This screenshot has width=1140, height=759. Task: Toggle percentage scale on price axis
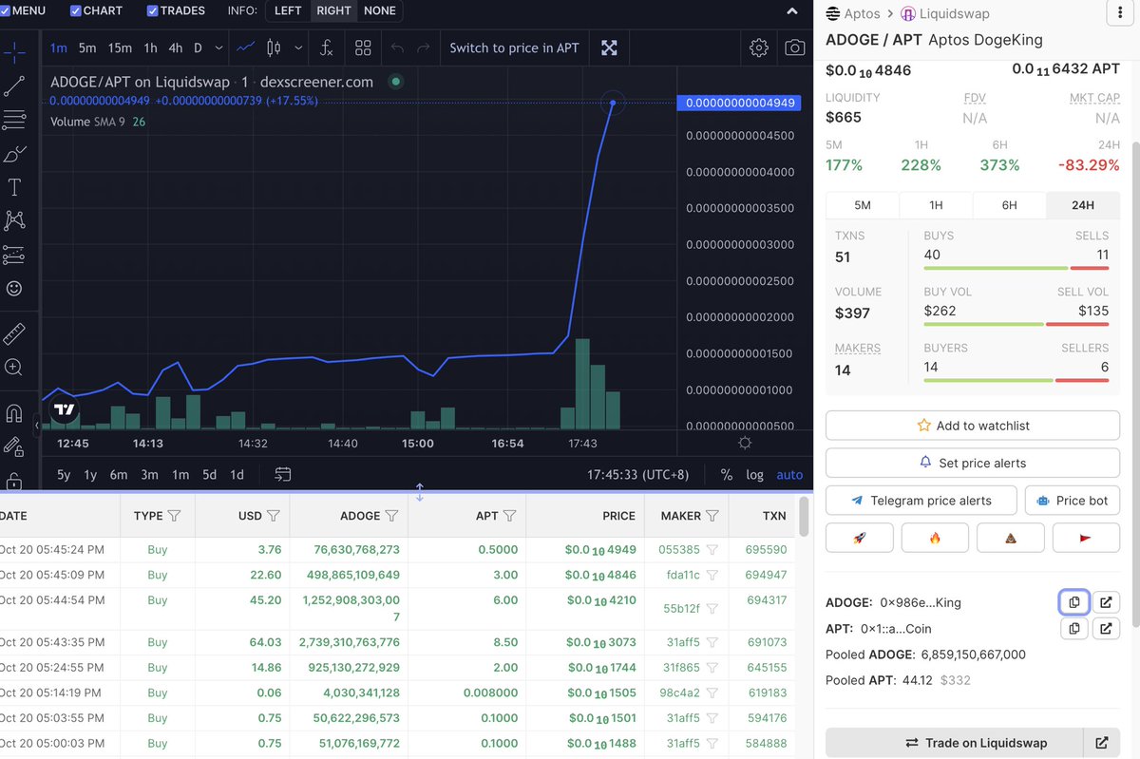[727, 474]
